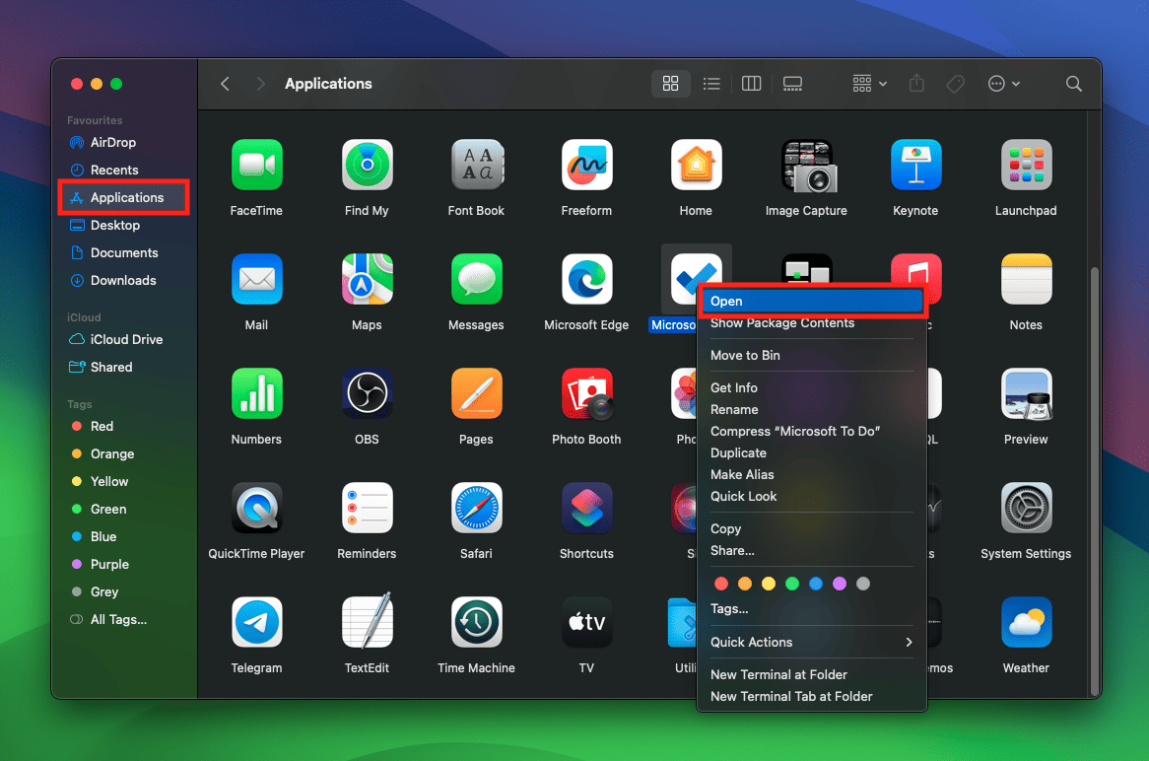Open AirDrop in the sidebar
Screen dimensions: 1149x761
[123, 142]
